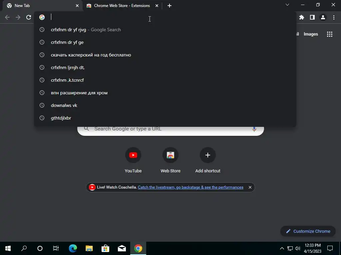Viewport: 341px width, 255px height.
Task: Open the clock showing 12:33 PM
Action: [x=312, y=248]
